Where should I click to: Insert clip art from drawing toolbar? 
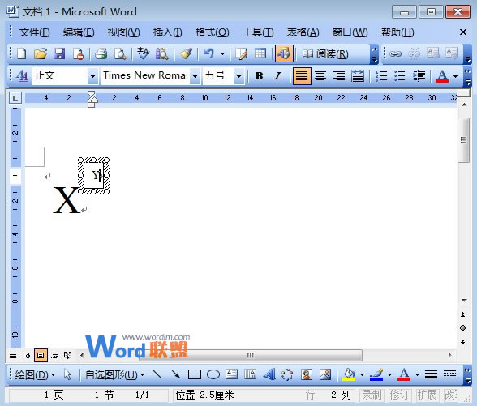tap(307, 374)
